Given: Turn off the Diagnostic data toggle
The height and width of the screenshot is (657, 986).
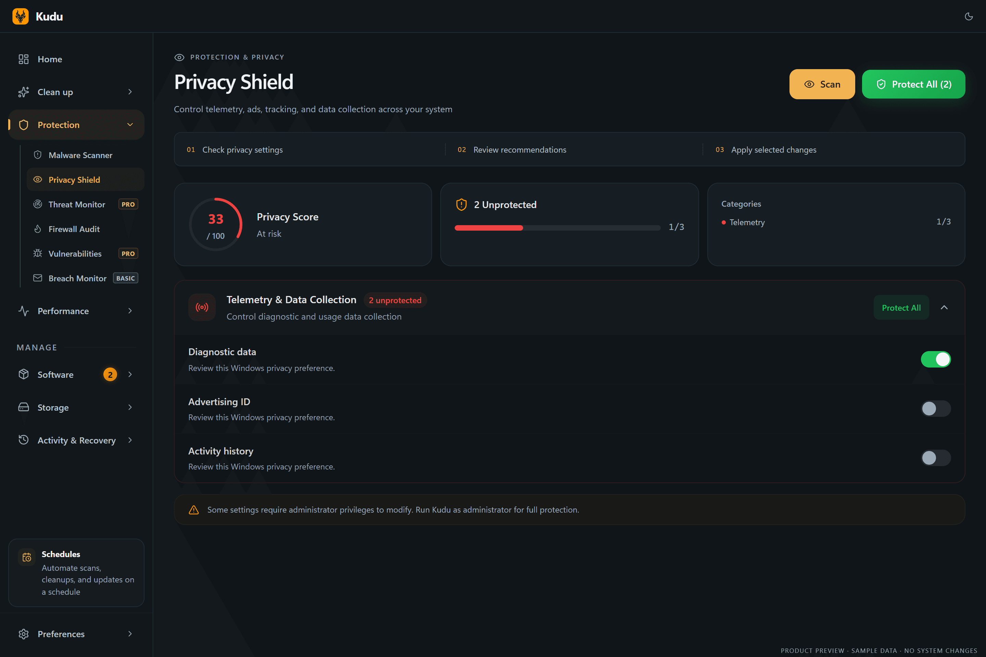Looking at the screenshot, I should (x=936, y=359).
